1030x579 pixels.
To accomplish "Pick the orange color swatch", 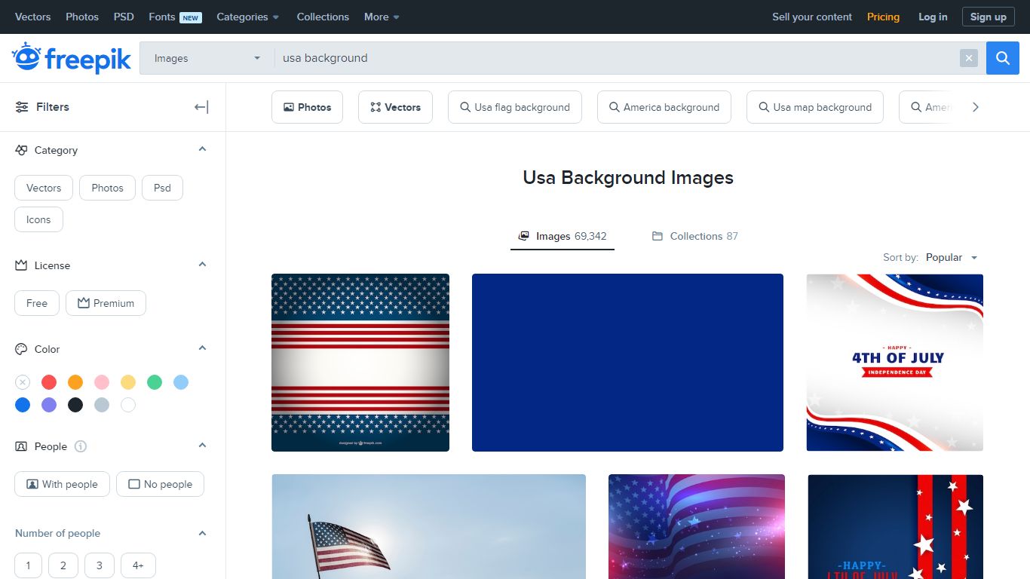I will pyautogui.click(x=75, y=382).
